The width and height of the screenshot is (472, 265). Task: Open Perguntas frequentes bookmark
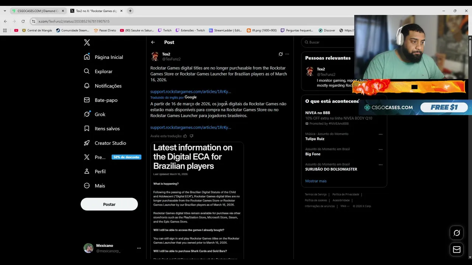(297, 31)
